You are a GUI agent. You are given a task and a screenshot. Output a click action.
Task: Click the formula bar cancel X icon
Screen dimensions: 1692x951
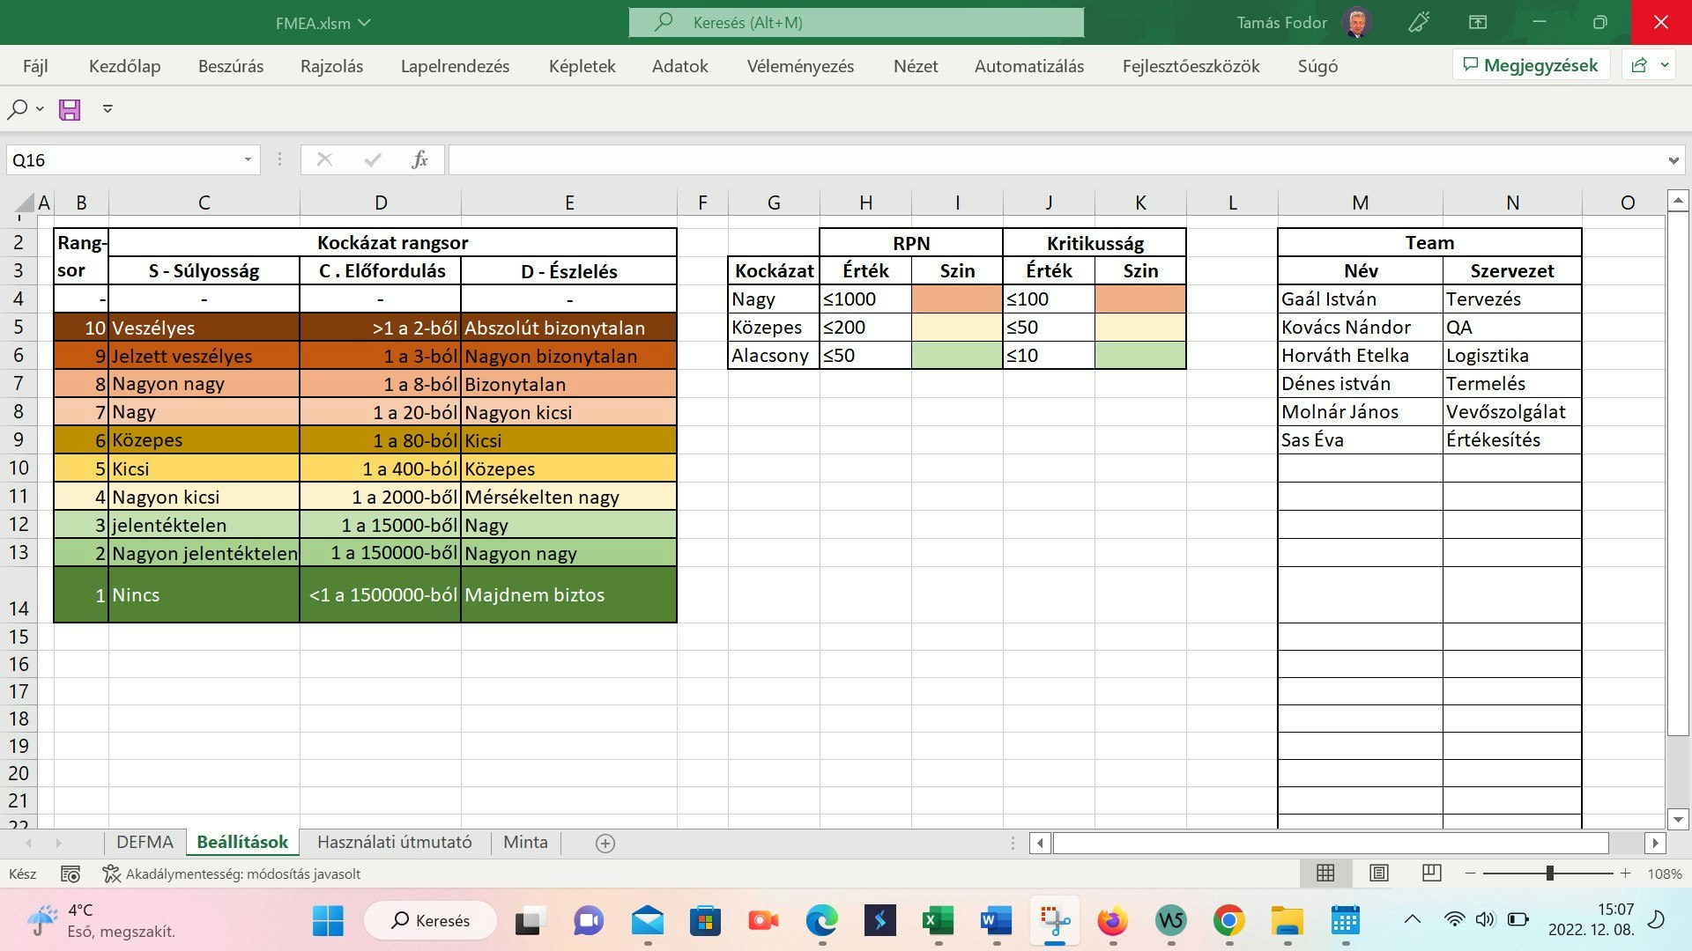click(324, 159)
